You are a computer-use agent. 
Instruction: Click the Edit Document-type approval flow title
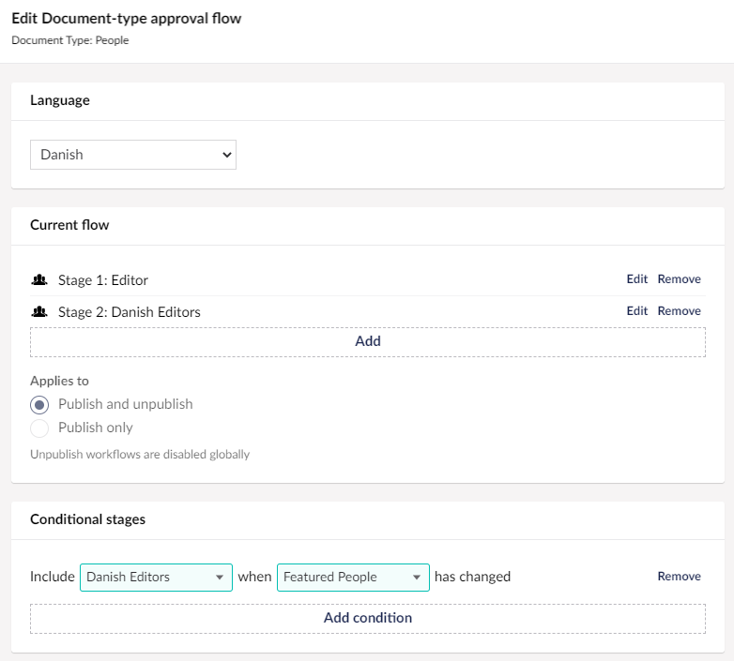[x=127, y=18]
